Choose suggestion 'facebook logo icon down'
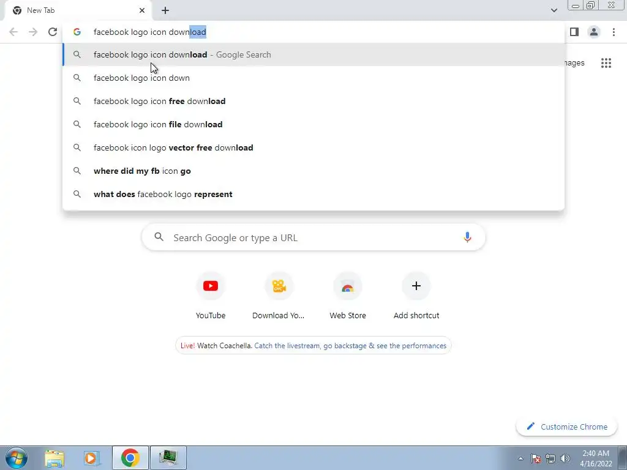627x470 pixels. pyautogui.click(x=313, y=78)
